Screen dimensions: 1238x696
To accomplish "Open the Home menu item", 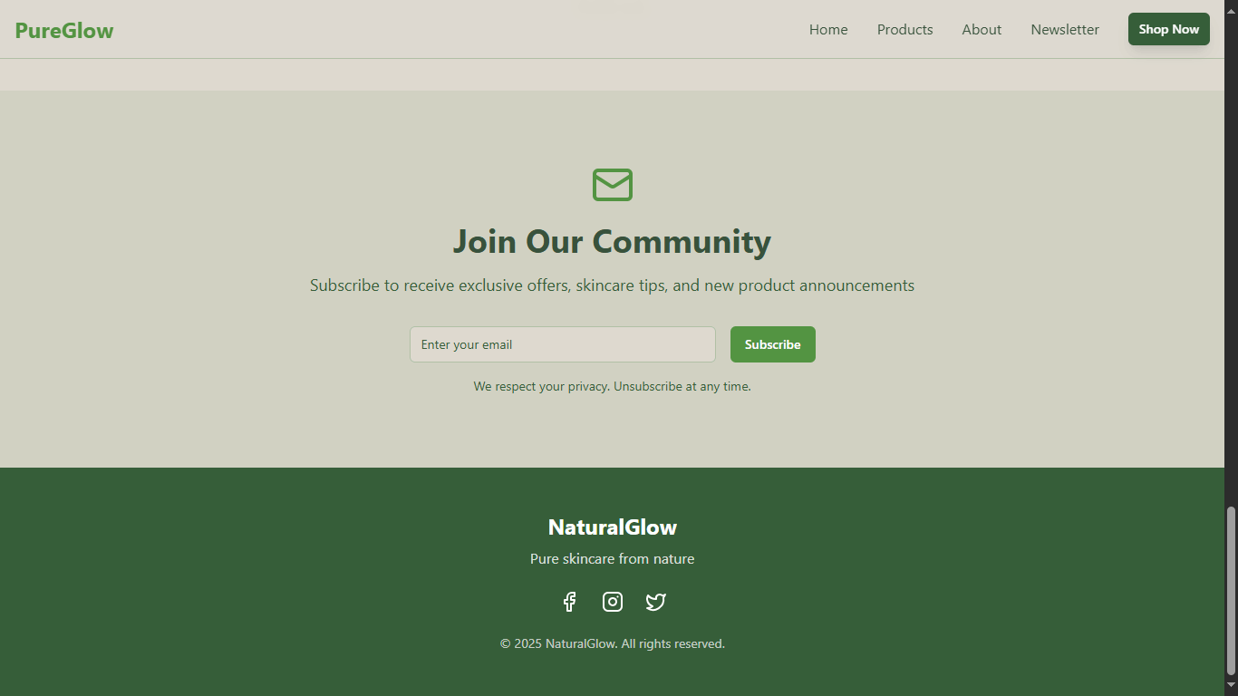I will pos(827,29).
